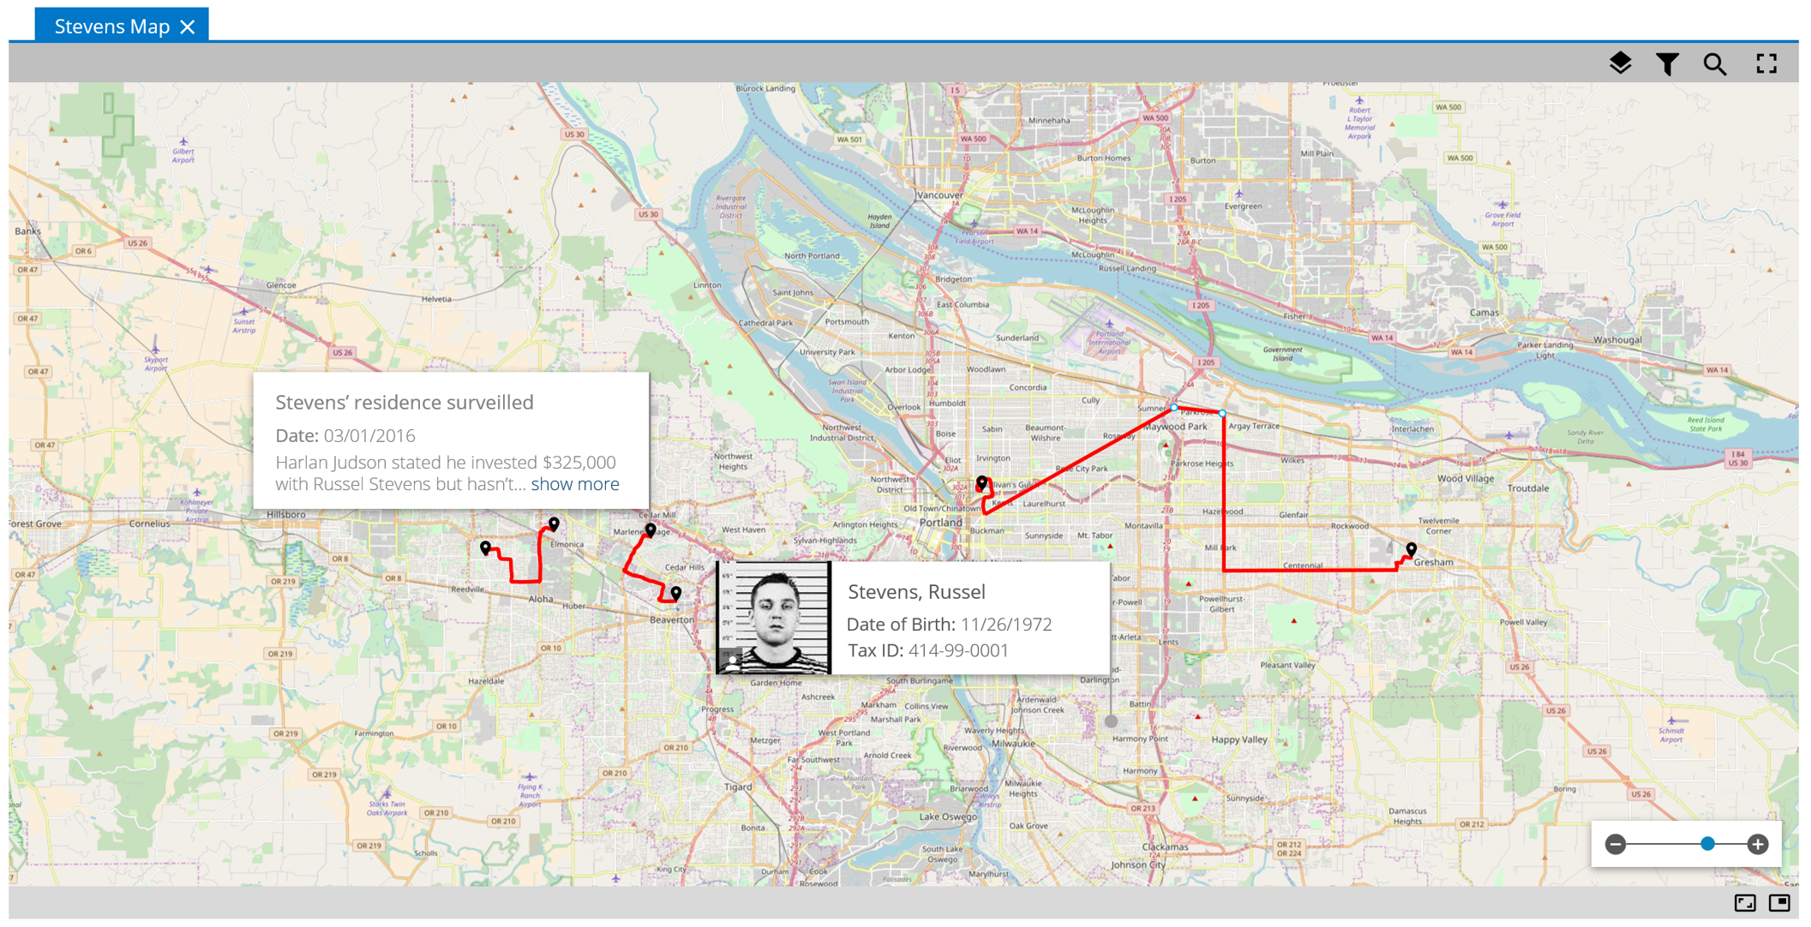The image size is (1811, 927).
Task: Click the Milwaukie map label
Action: (1013, 744)
